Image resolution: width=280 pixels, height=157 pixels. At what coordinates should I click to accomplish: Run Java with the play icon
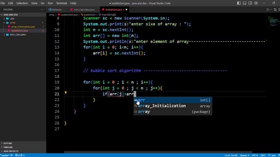pos(268,10)
